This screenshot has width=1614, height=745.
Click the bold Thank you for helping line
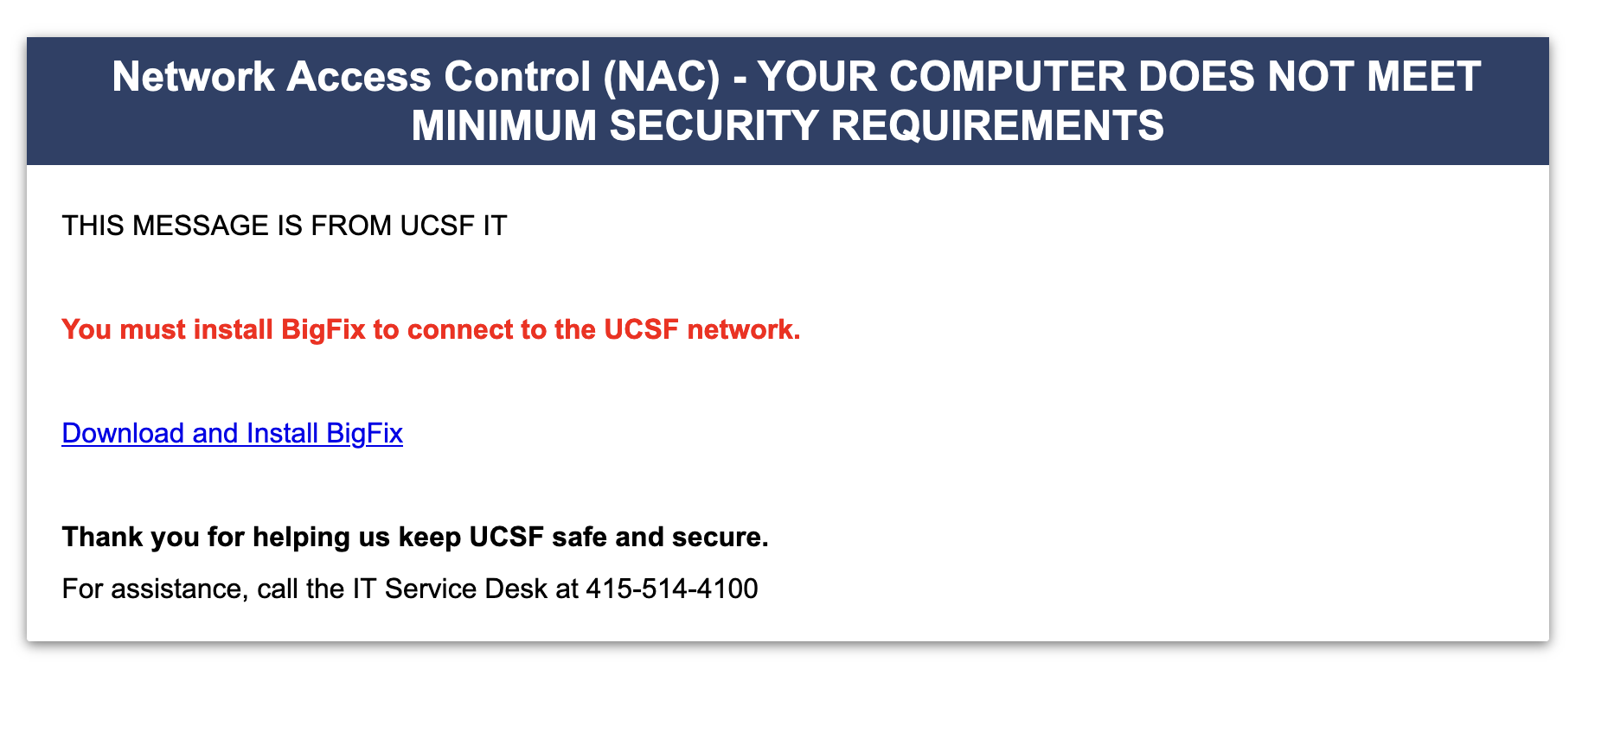click(415, 537)
